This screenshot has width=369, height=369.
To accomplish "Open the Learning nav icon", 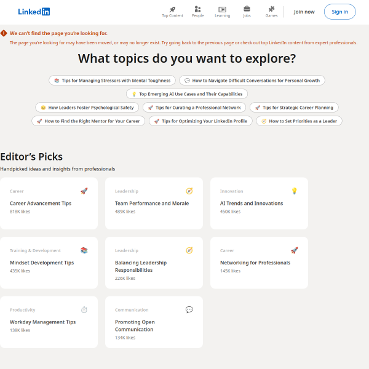I will pos(222,9).
